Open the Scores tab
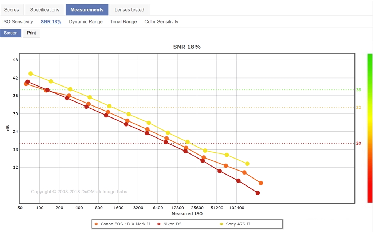Image resolution: width=373 pixels, height=232 pixels. (12, 10)
